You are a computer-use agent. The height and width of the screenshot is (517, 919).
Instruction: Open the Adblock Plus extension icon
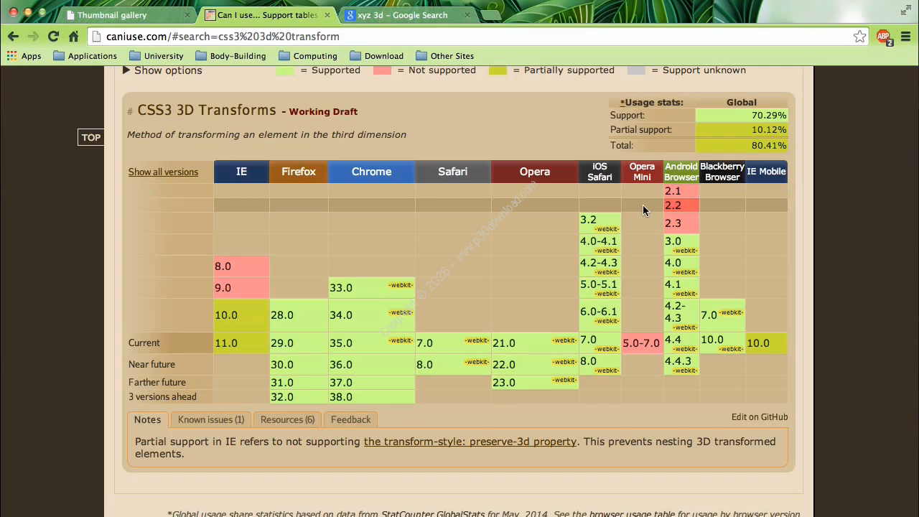coord(883,37)
